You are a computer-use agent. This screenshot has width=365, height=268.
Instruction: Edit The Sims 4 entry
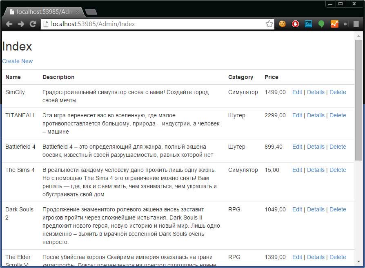297,170
